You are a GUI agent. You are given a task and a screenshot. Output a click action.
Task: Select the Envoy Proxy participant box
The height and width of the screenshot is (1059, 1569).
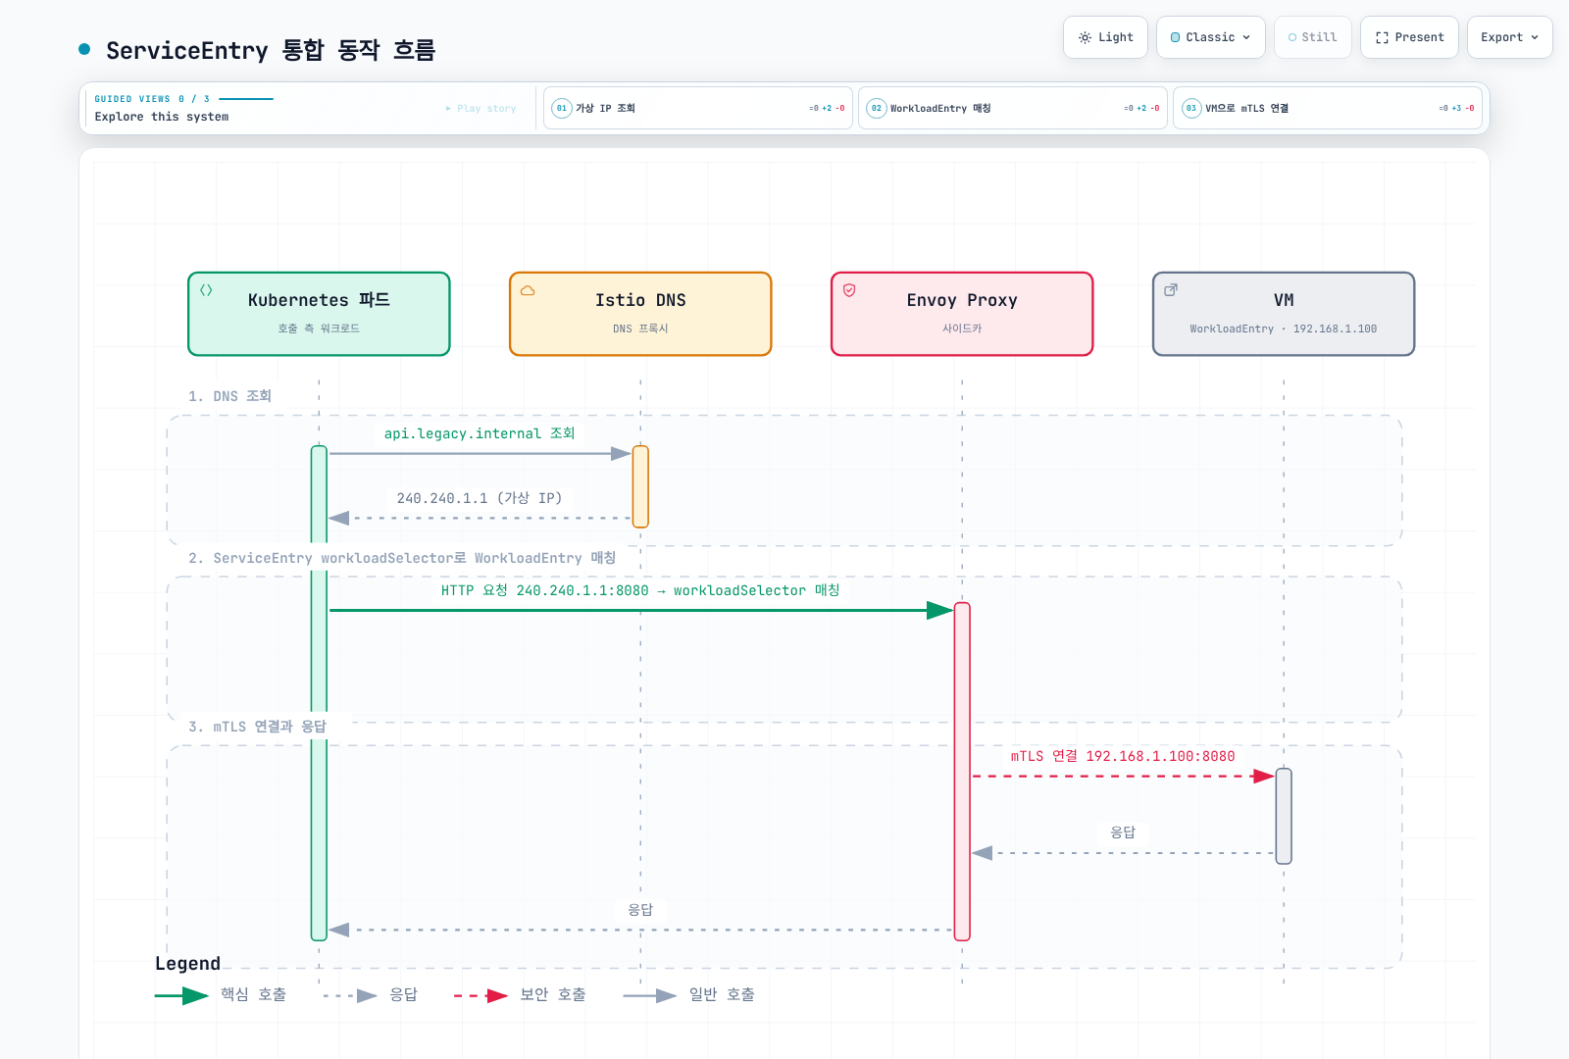pyautogui.click(x=962, y=314)
